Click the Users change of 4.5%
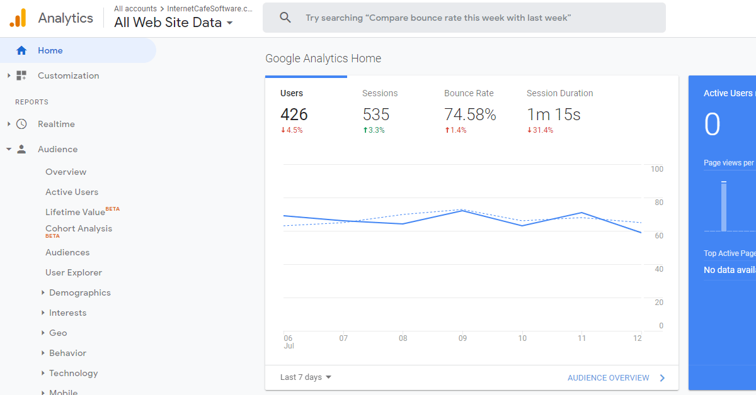The height and width of the screenshot is (395, 756). tap(292, 130)
